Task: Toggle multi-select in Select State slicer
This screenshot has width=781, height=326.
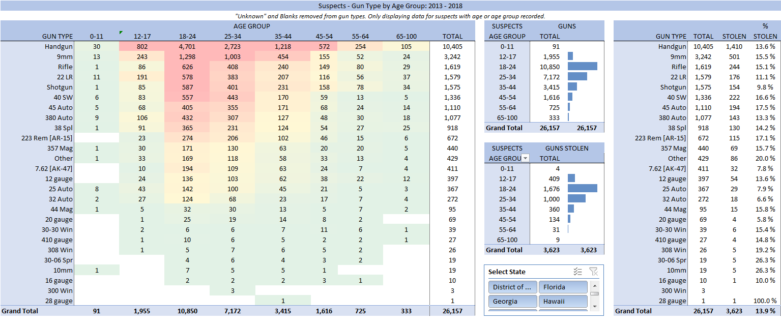Action: click(x=577, y=272)
